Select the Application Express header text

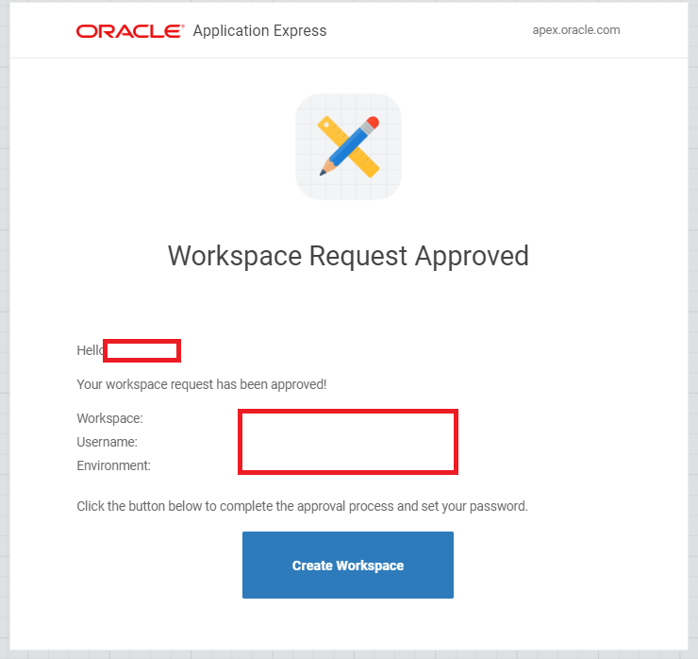tap(259, 31)
